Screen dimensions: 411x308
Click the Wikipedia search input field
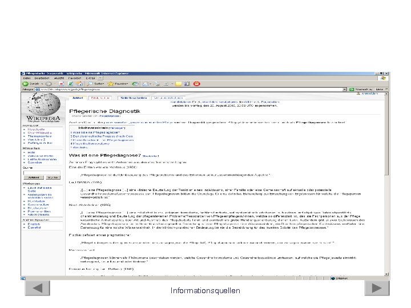coord(42,173)
